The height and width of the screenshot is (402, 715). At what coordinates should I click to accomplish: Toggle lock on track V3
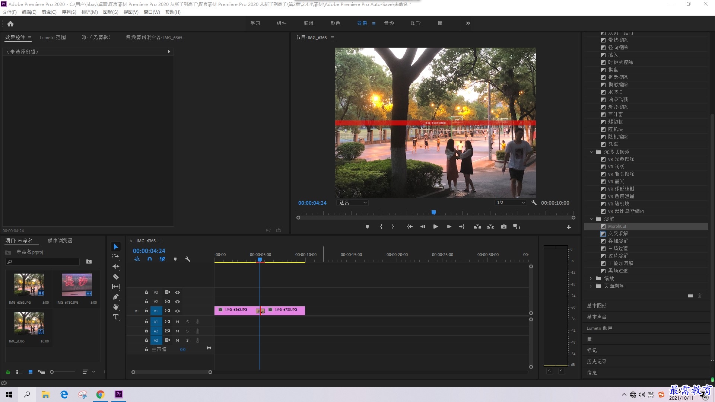[x=147, y=292]
